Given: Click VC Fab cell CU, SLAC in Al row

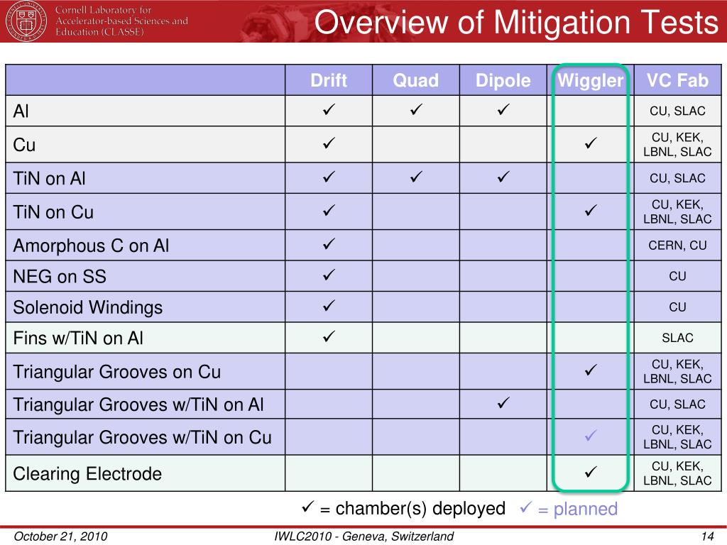Looking at the screenshot, I should click(677, 111).
